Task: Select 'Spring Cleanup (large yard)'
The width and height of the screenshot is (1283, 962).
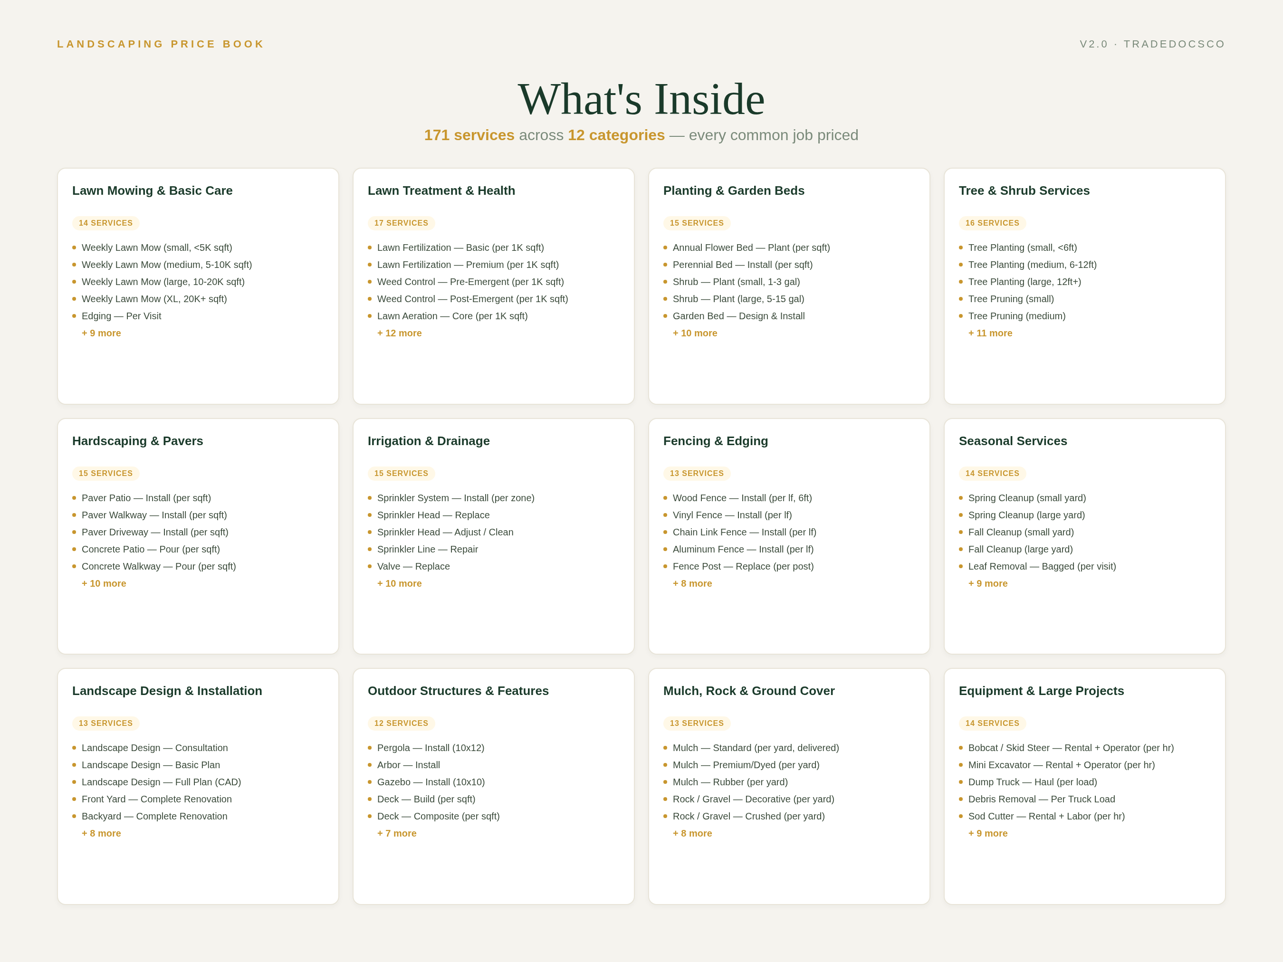Action: [x=1026, y=515]
